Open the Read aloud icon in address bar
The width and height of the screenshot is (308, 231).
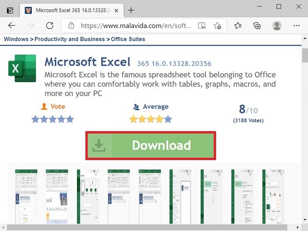[x=202, y=26]
